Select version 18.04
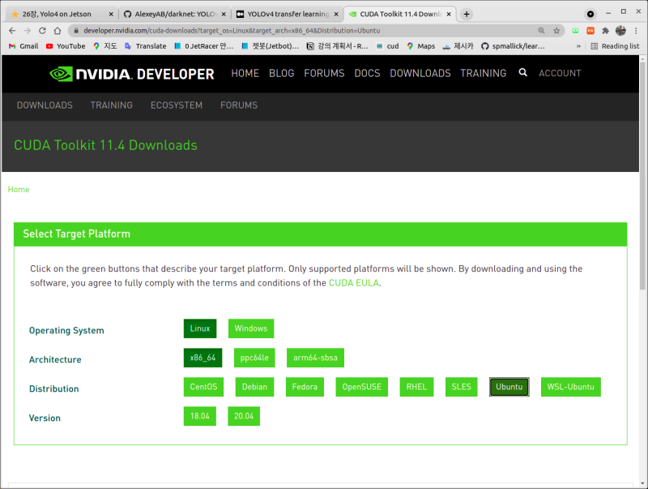This screenshot has height=489, width=648. click(200, 416)
